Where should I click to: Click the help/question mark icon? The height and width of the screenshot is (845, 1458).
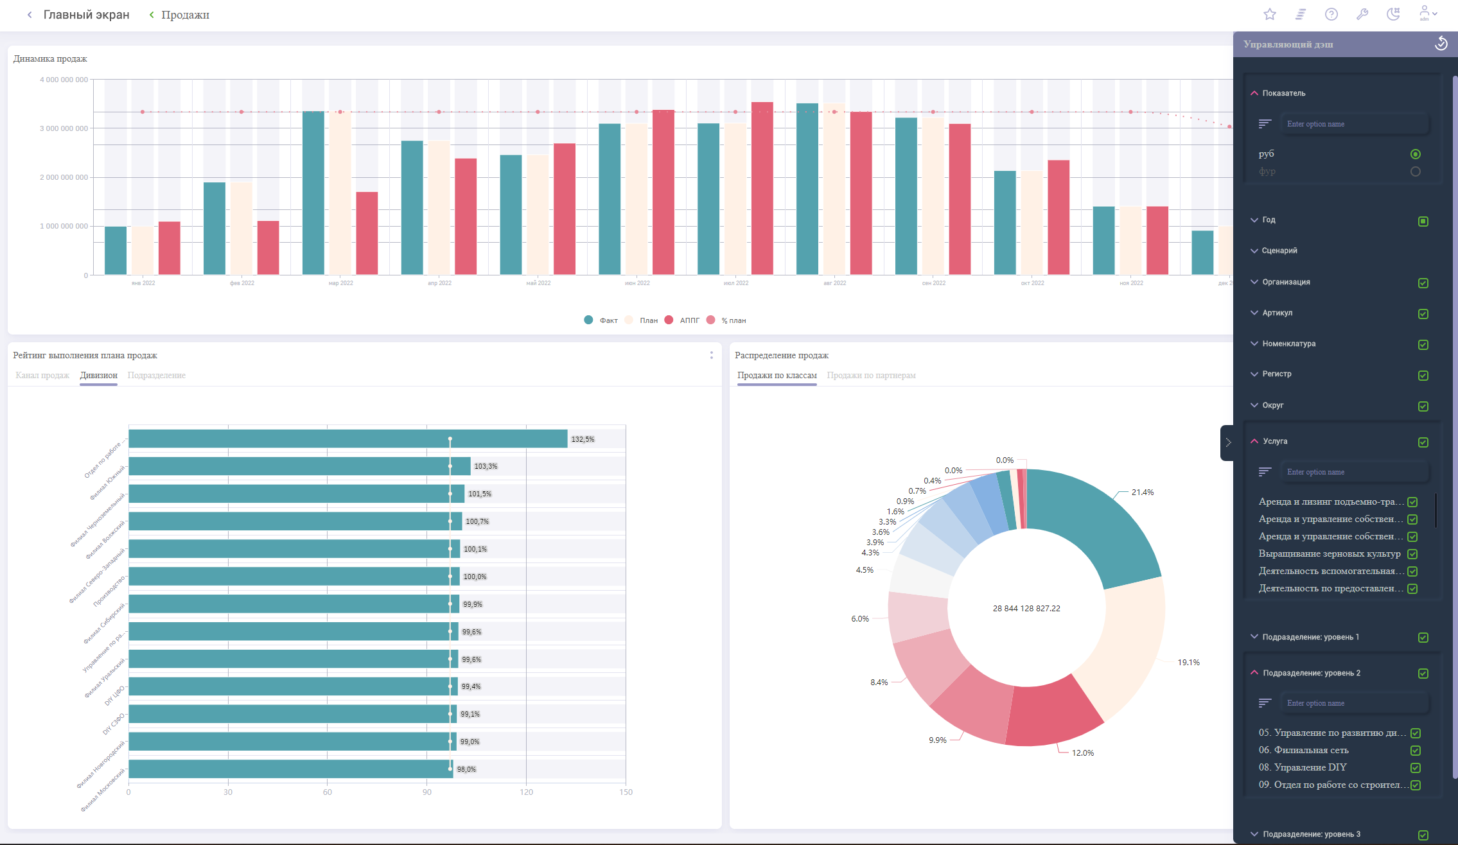click(1331, 14)
